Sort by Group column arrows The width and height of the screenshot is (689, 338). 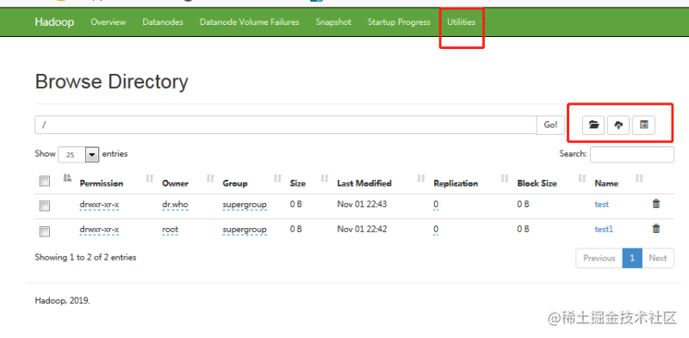[277, 178]
